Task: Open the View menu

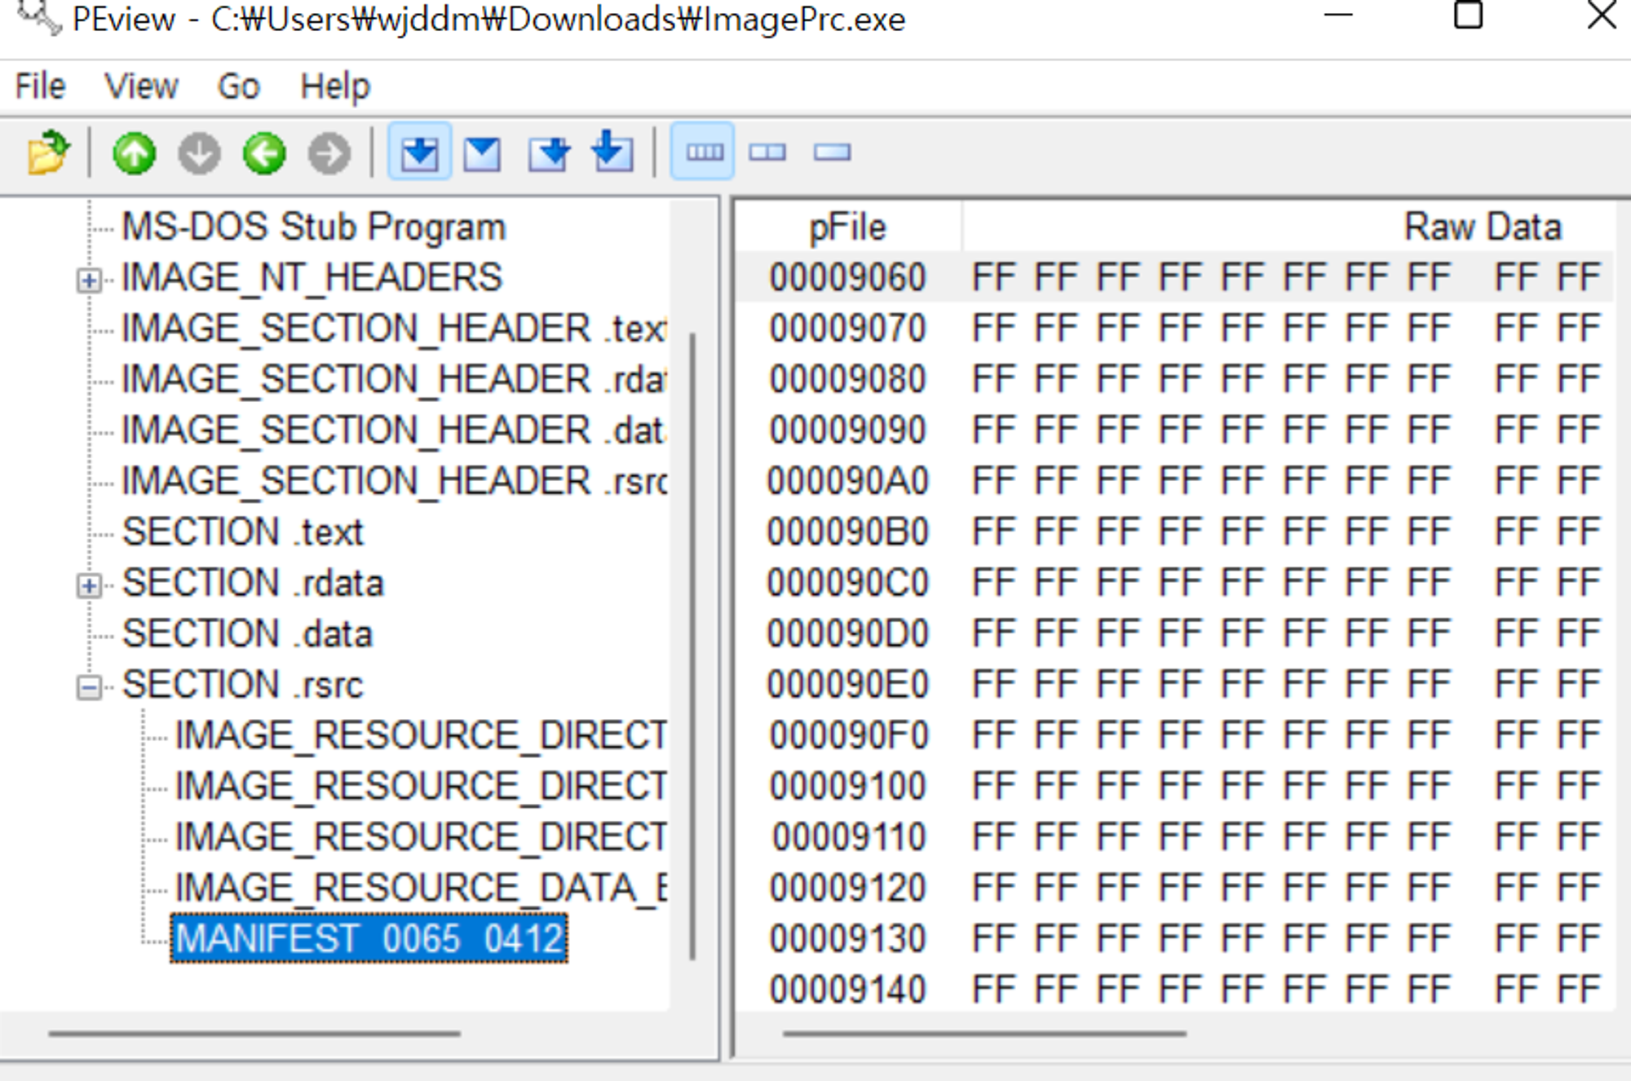Action: click(x=141, y=86)
